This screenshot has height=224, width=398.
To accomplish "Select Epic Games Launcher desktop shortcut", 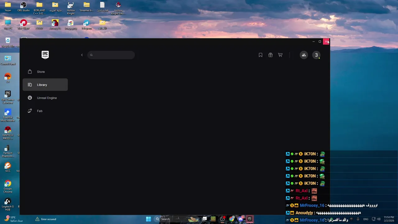I will [8, 97].
